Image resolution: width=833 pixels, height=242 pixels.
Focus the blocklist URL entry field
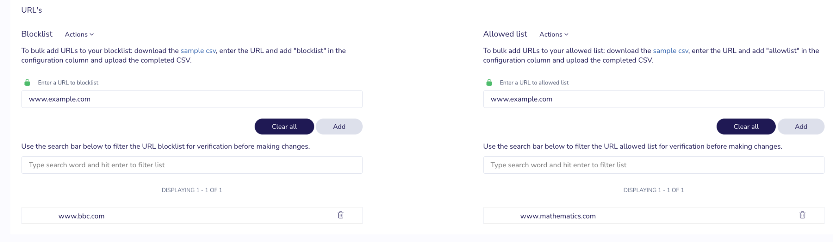(x=192, y=99)
